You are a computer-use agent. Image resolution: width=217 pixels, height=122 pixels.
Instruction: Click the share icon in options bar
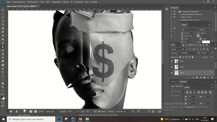(x=160, y=111)
